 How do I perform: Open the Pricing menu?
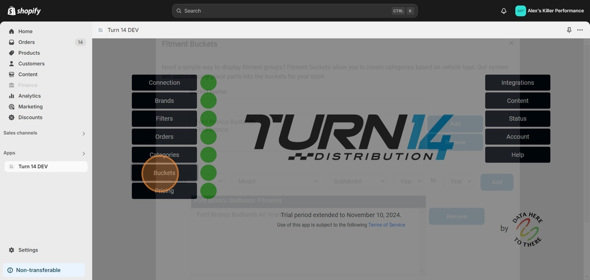pyautogui.click(x=164, y=191)
